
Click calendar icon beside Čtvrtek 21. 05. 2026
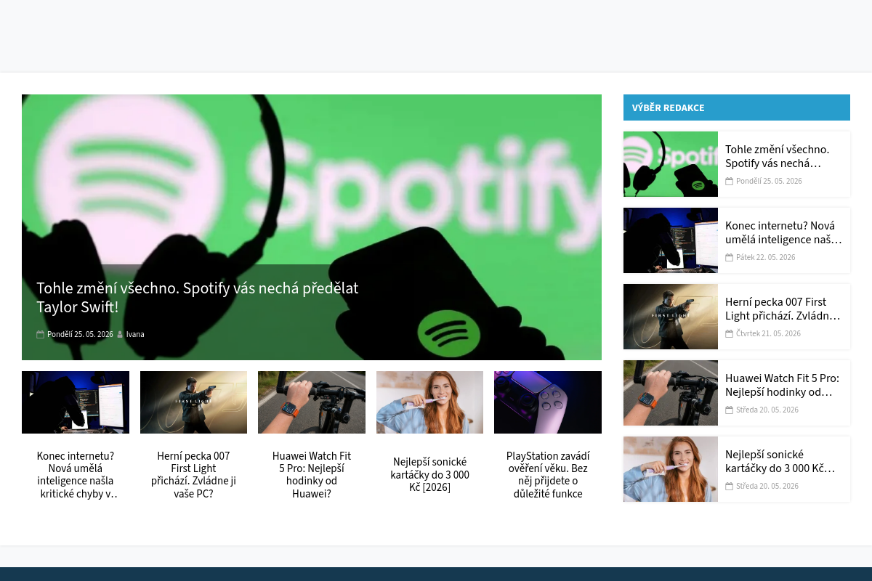(x=729, y=334)
